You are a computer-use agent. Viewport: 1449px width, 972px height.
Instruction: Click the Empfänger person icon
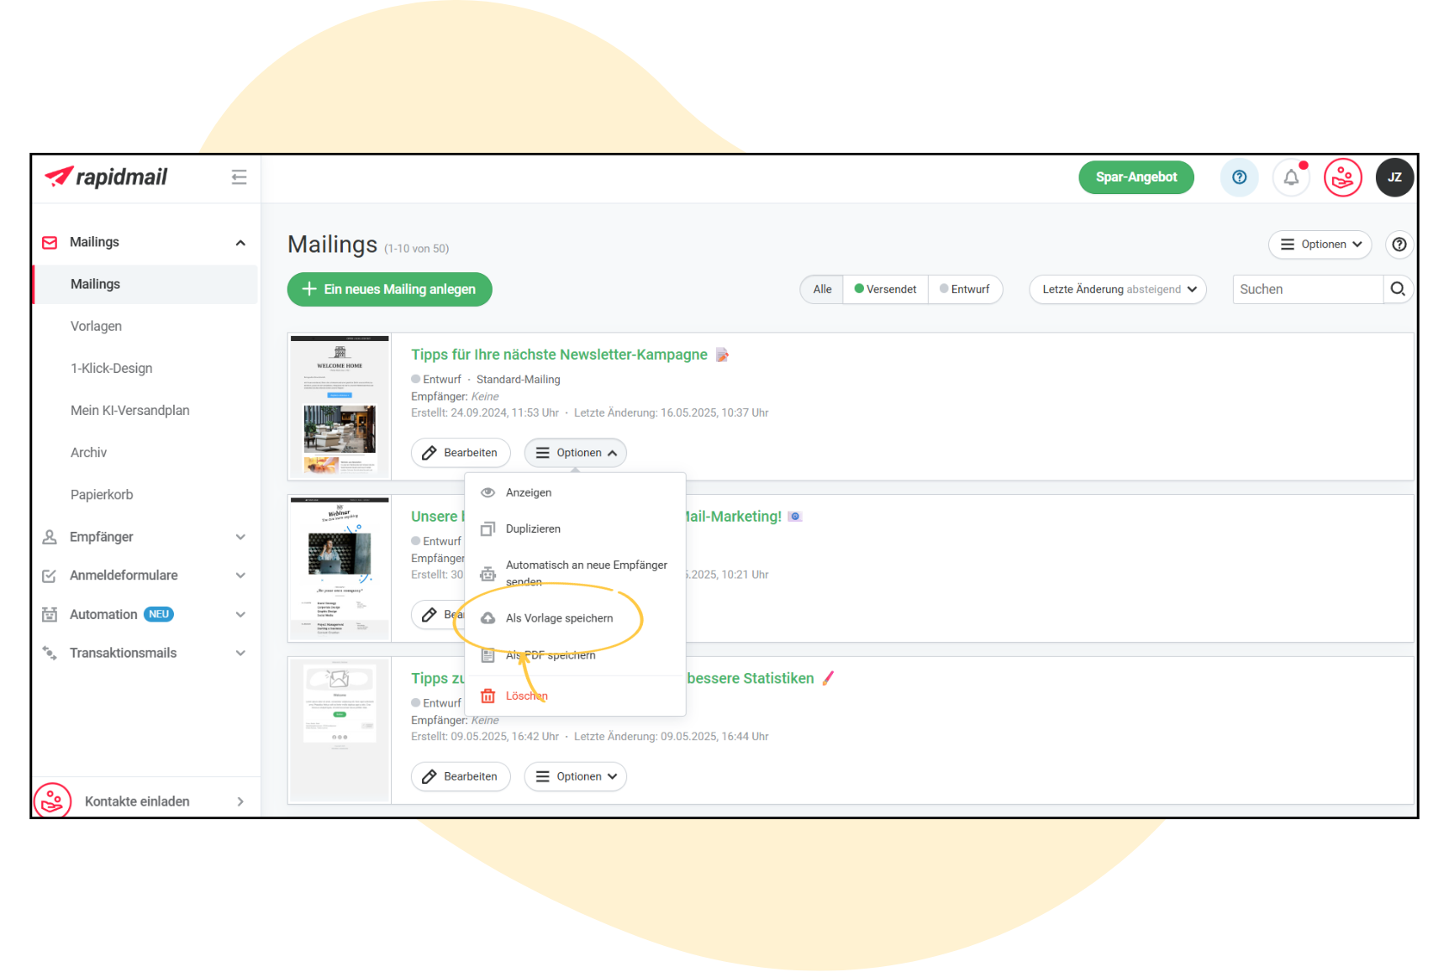pyautogui.click(x=50, y=537)
